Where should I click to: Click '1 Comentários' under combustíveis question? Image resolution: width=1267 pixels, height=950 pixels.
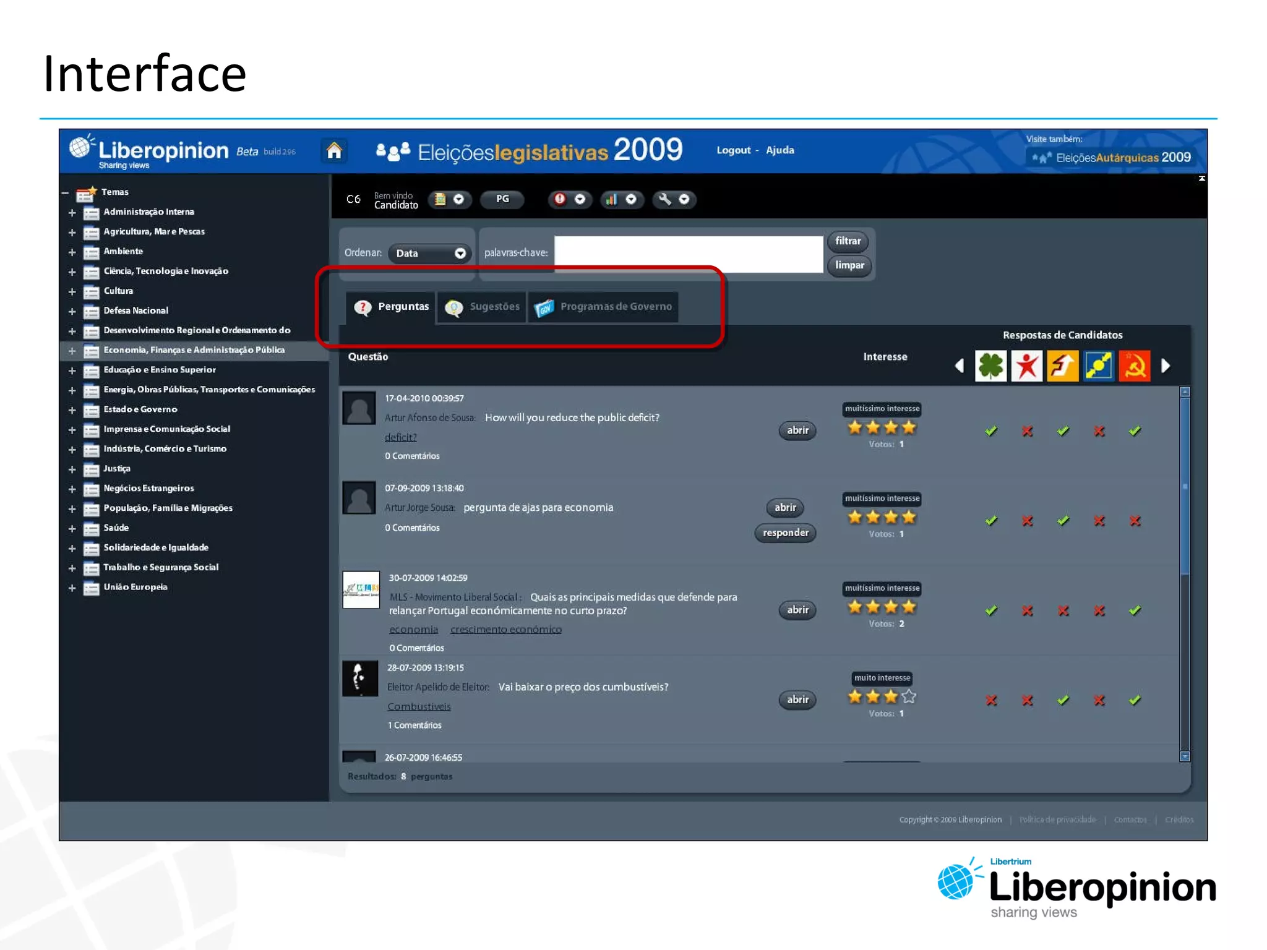414,725
